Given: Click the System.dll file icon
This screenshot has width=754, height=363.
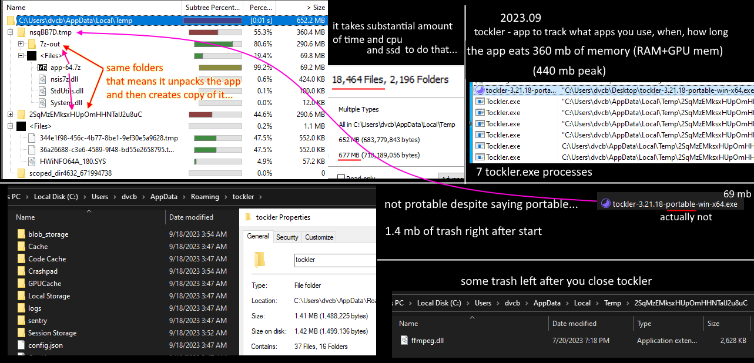Looking at the screenshot, I should pyautogui.click(x=42, y=103).
